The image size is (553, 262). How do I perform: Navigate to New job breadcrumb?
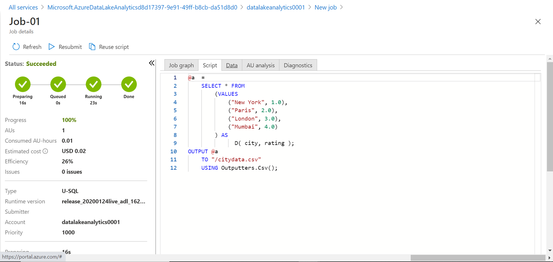click(x=325, y=7)
